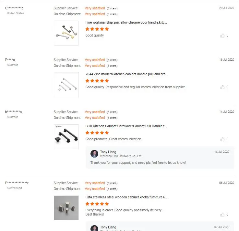Click the star rating of the Bulk Kitchen review
This screenshot has width=239, height=231.
[97, 133]
